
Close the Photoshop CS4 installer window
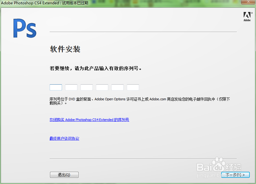click(x=248, y=2)
